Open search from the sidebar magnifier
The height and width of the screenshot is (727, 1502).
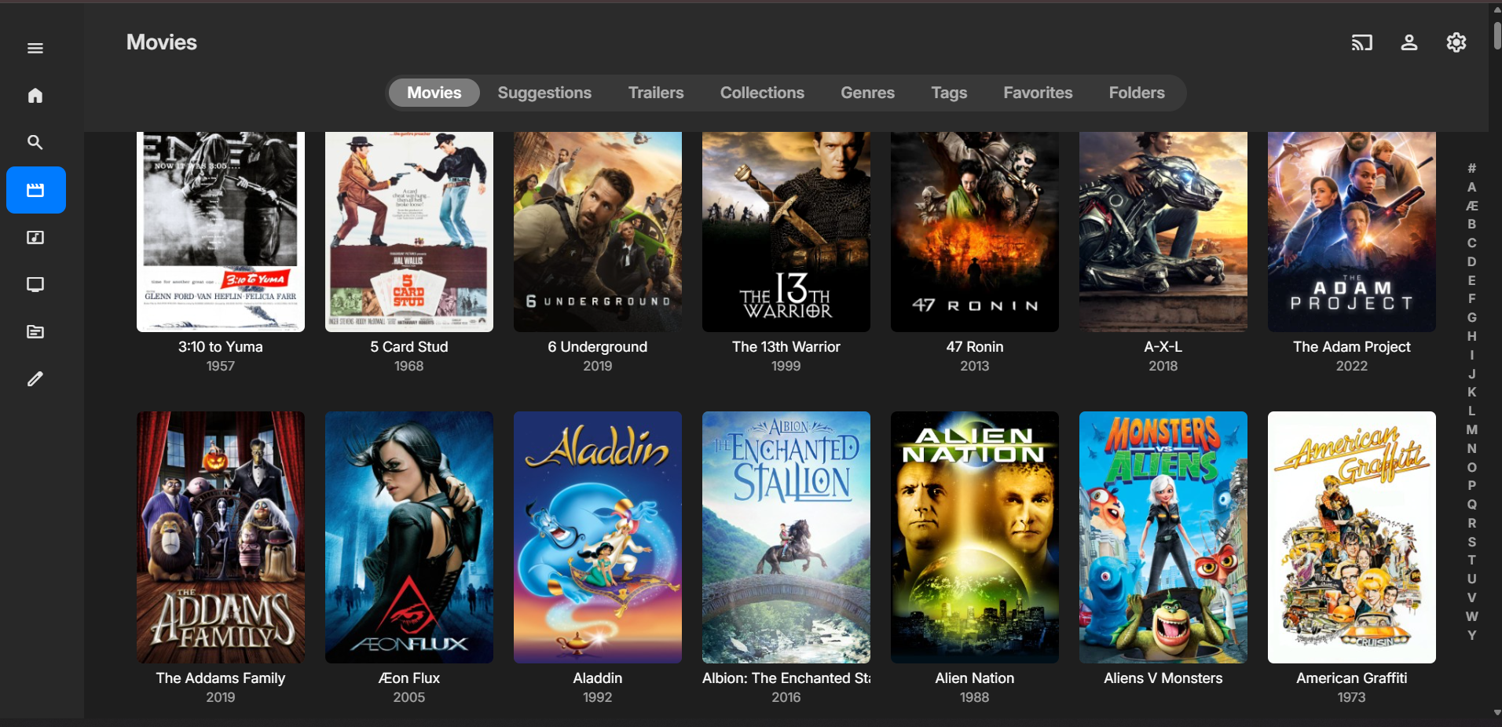coord(35,143)
